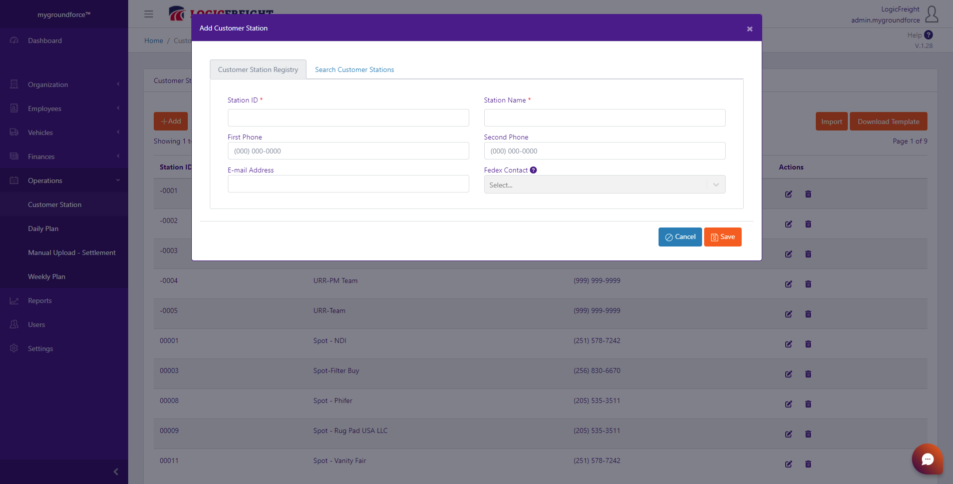
Task: Select the Customer Station Registry tab
Action: 258,69
